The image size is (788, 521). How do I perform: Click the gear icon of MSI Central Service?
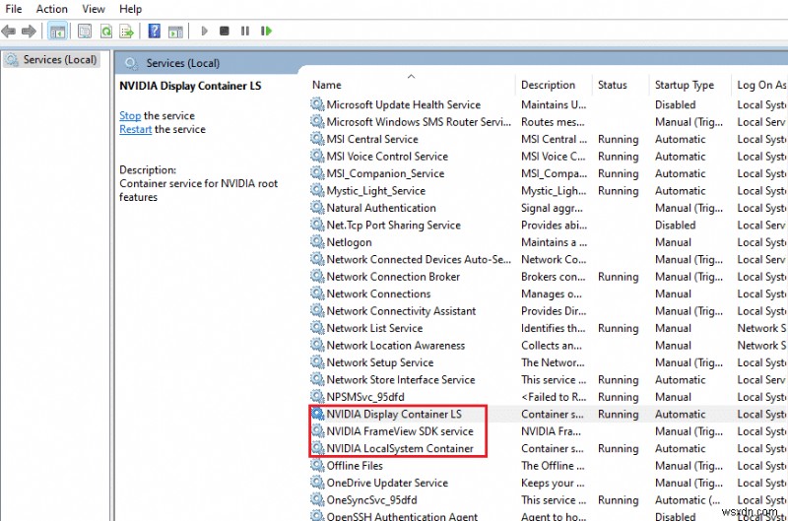point(317,139)
